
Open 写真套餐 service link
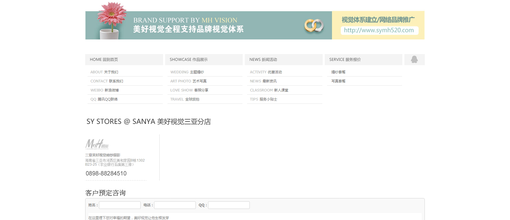point(338,81)
